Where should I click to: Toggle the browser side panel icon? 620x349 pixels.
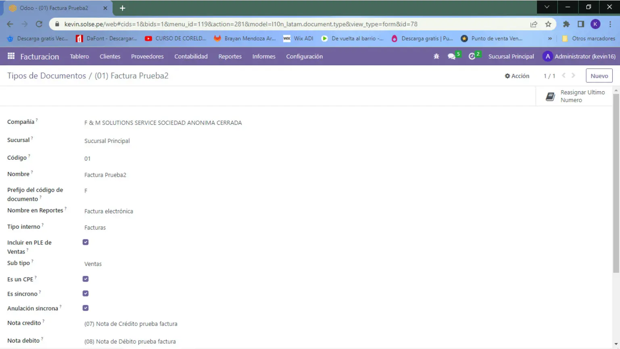tap(581, 24)
